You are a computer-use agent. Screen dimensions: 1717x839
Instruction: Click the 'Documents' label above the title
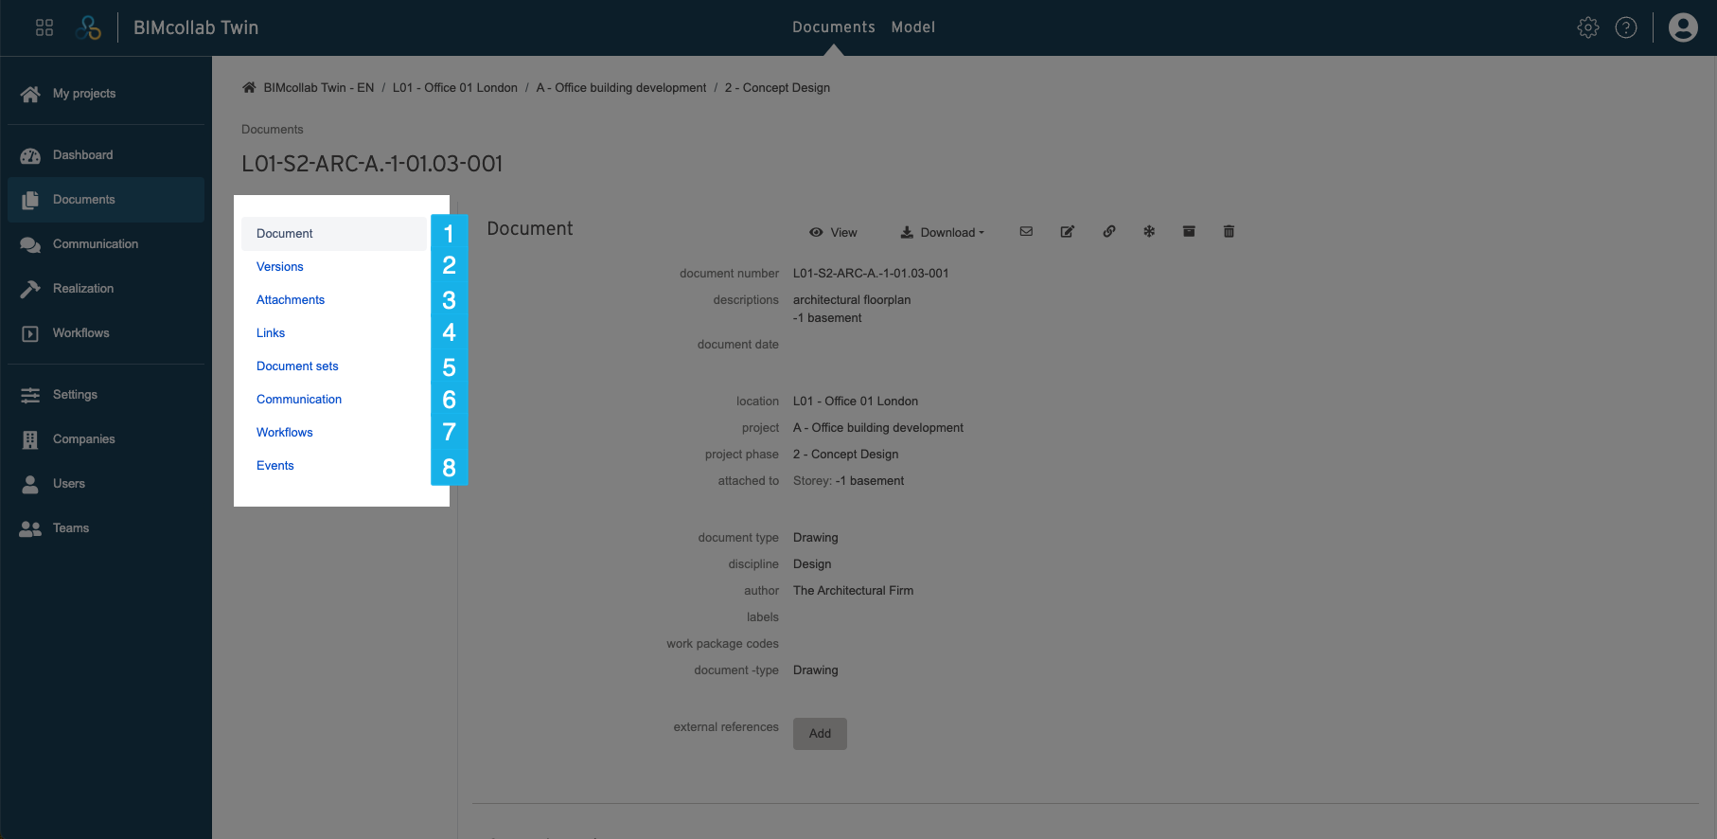[x=273, y=130]
